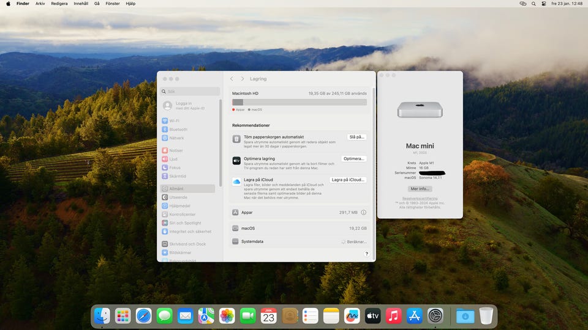Go back using the left chevron
Image resolution: width=588 pixels, height=330 pixels.
coord(232,79)
